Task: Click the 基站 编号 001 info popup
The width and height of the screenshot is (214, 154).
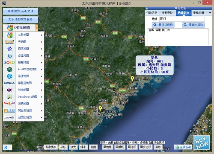Action: tap(155, 65)
